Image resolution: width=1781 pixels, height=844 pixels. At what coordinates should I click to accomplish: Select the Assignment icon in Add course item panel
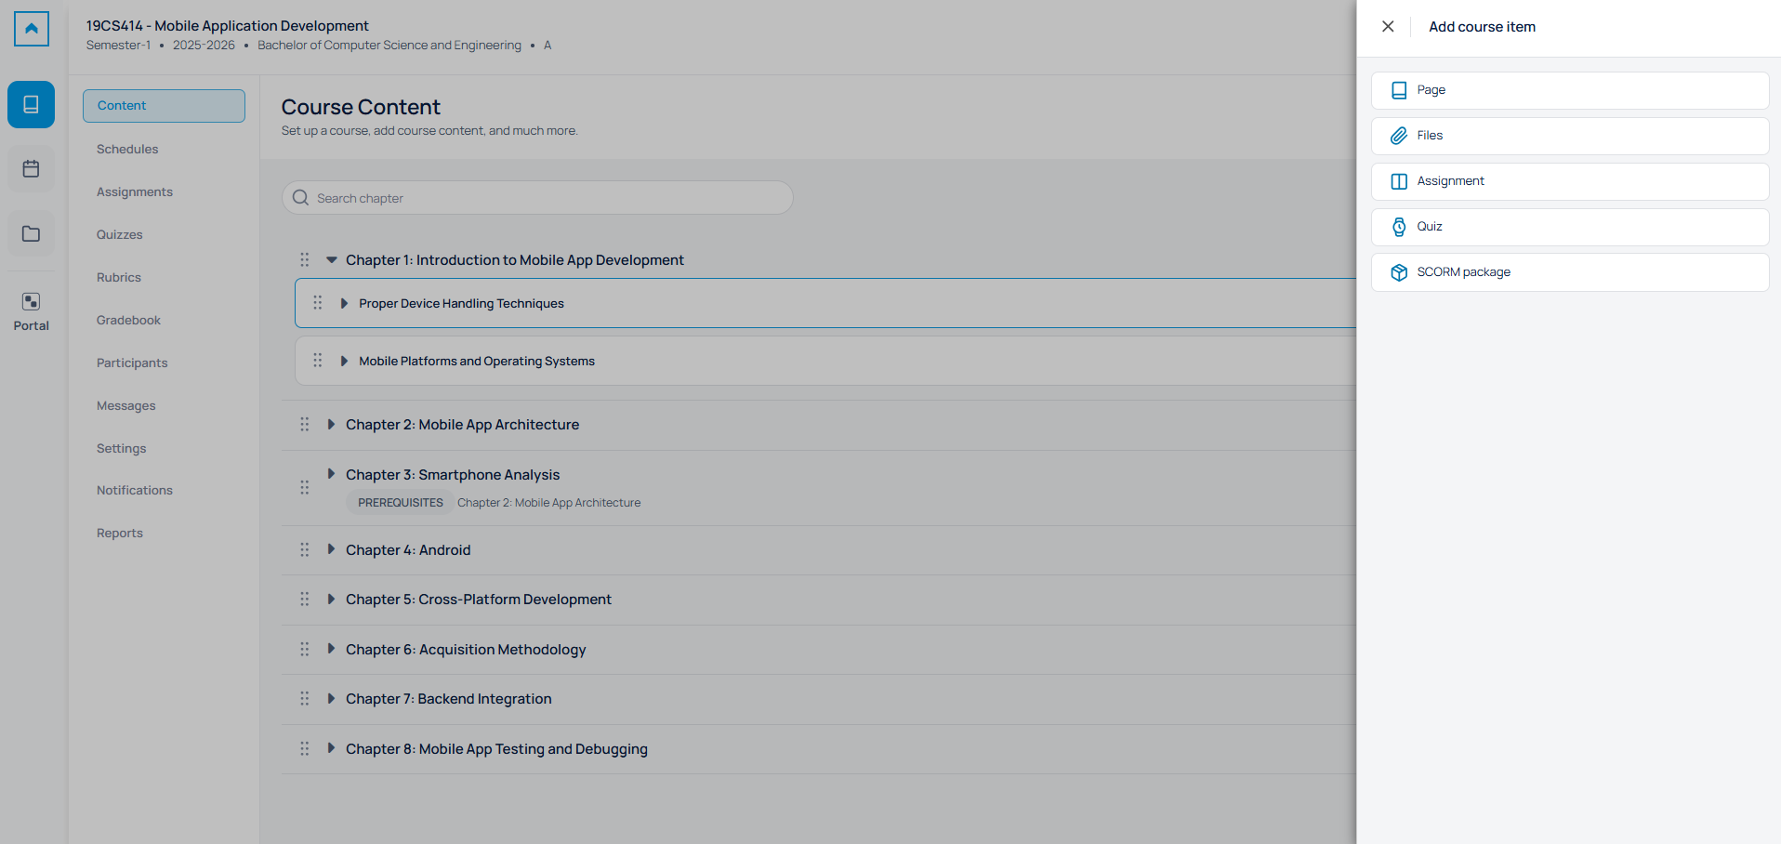(1400, 181)
